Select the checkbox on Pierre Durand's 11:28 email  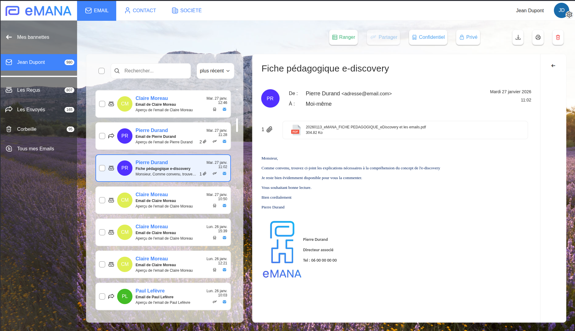(x=102, y=136)
